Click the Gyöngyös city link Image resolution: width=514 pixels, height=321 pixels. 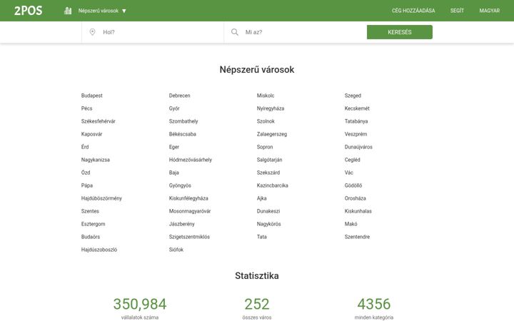click(x=180, y=185)
